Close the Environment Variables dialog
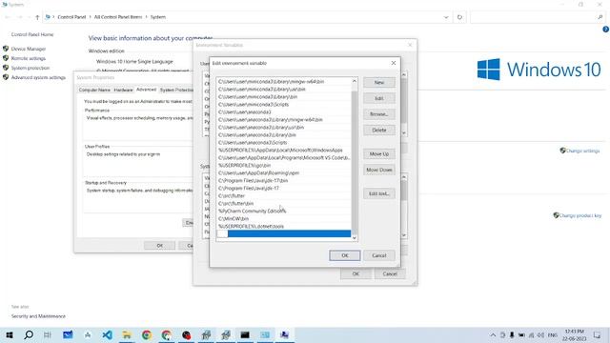610x343 pixels. click(410, 45)
